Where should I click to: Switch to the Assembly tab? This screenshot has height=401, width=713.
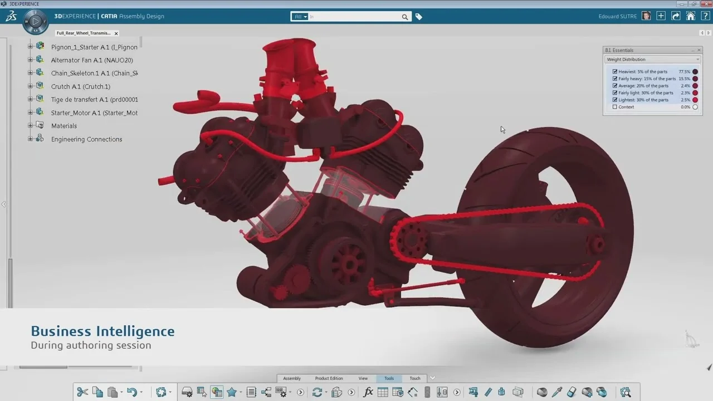click(x=292, y=378)
